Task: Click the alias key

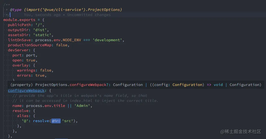Action: [23, 116]
